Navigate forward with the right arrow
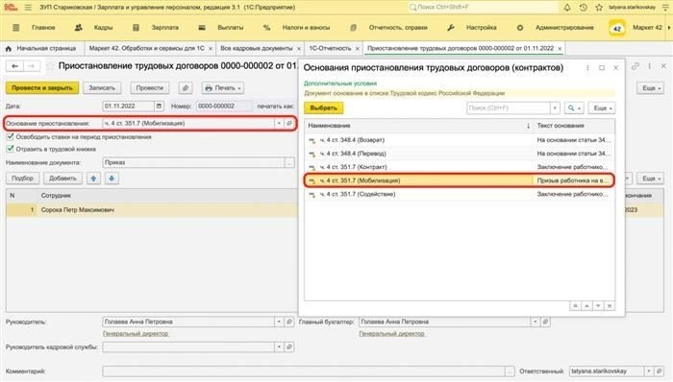 coord(31,66)
